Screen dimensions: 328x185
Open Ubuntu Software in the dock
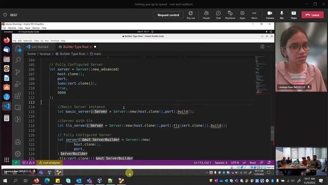click(7, 87)
